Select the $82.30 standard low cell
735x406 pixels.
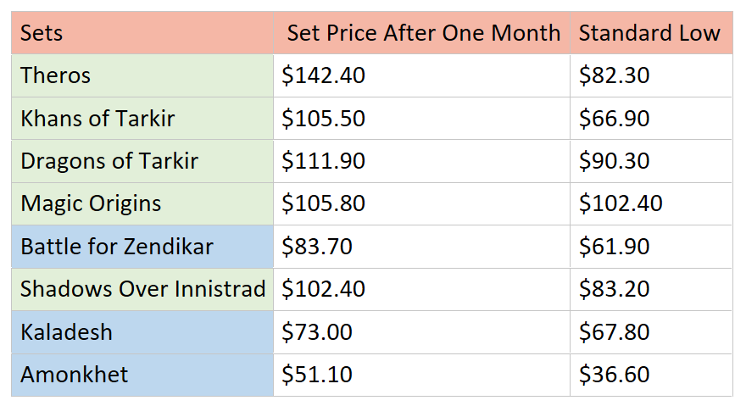pyautogui.click(x=649, y=75)
